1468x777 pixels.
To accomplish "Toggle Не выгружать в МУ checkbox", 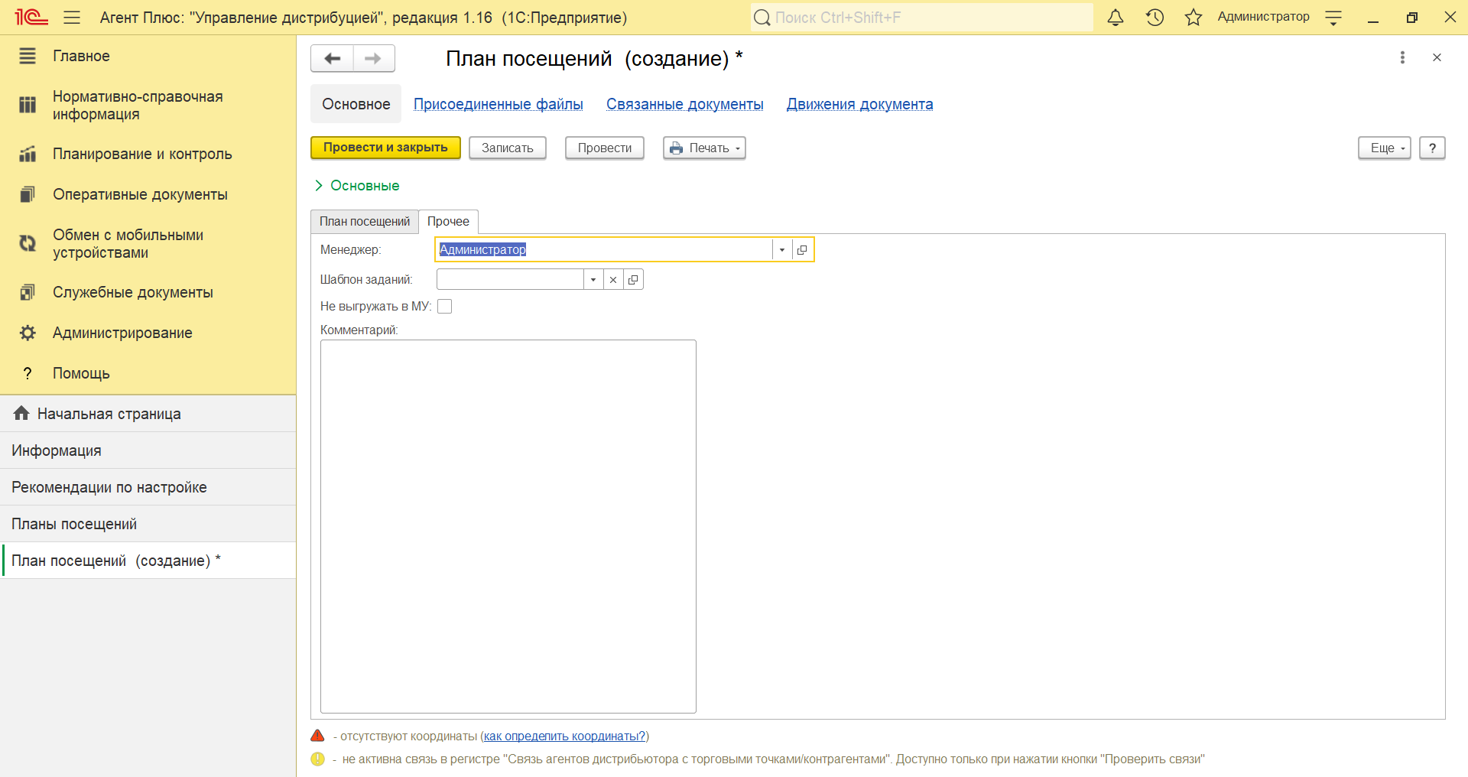I will (444, 306).
